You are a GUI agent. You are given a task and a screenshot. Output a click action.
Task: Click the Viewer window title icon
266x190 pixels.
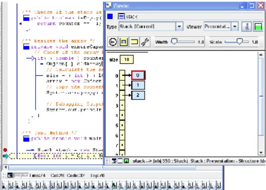pyautogui.click(x=108, y=6)
